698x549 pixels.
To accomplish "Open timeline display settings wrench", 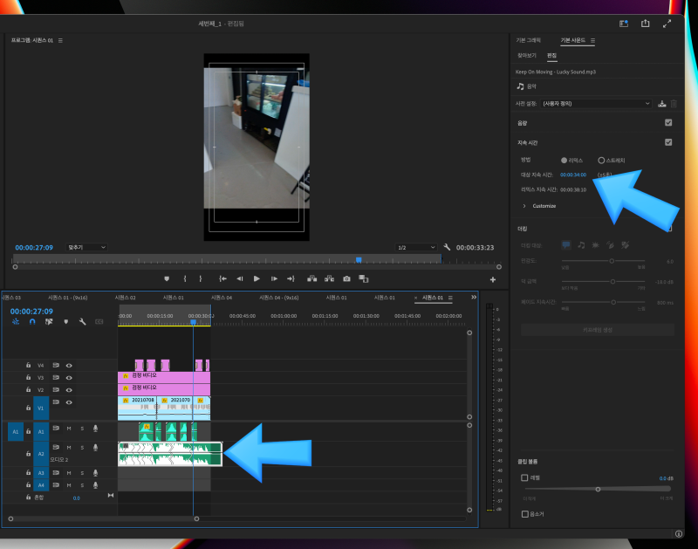I will tap(82, 321).
